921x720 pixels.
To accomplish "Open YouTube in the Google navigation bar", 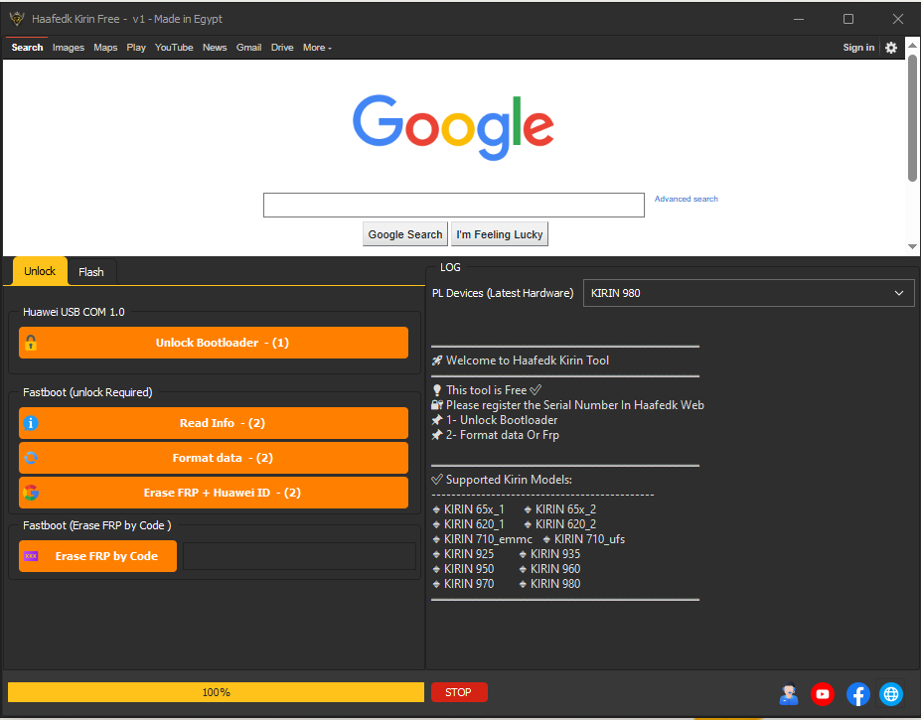I will point(174,48).
